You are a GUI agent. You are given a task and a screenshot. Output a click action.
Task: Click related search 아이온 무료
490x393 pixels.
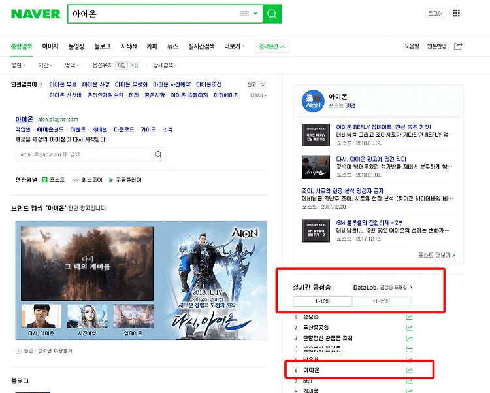point(63,84)
